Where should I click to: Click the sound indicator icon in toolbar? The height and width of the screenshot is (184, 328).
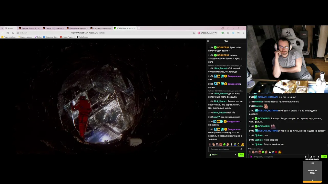pos(233,33)
